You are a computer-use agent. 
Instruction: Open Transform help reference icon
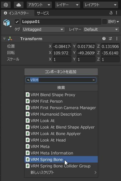[104, 39]
